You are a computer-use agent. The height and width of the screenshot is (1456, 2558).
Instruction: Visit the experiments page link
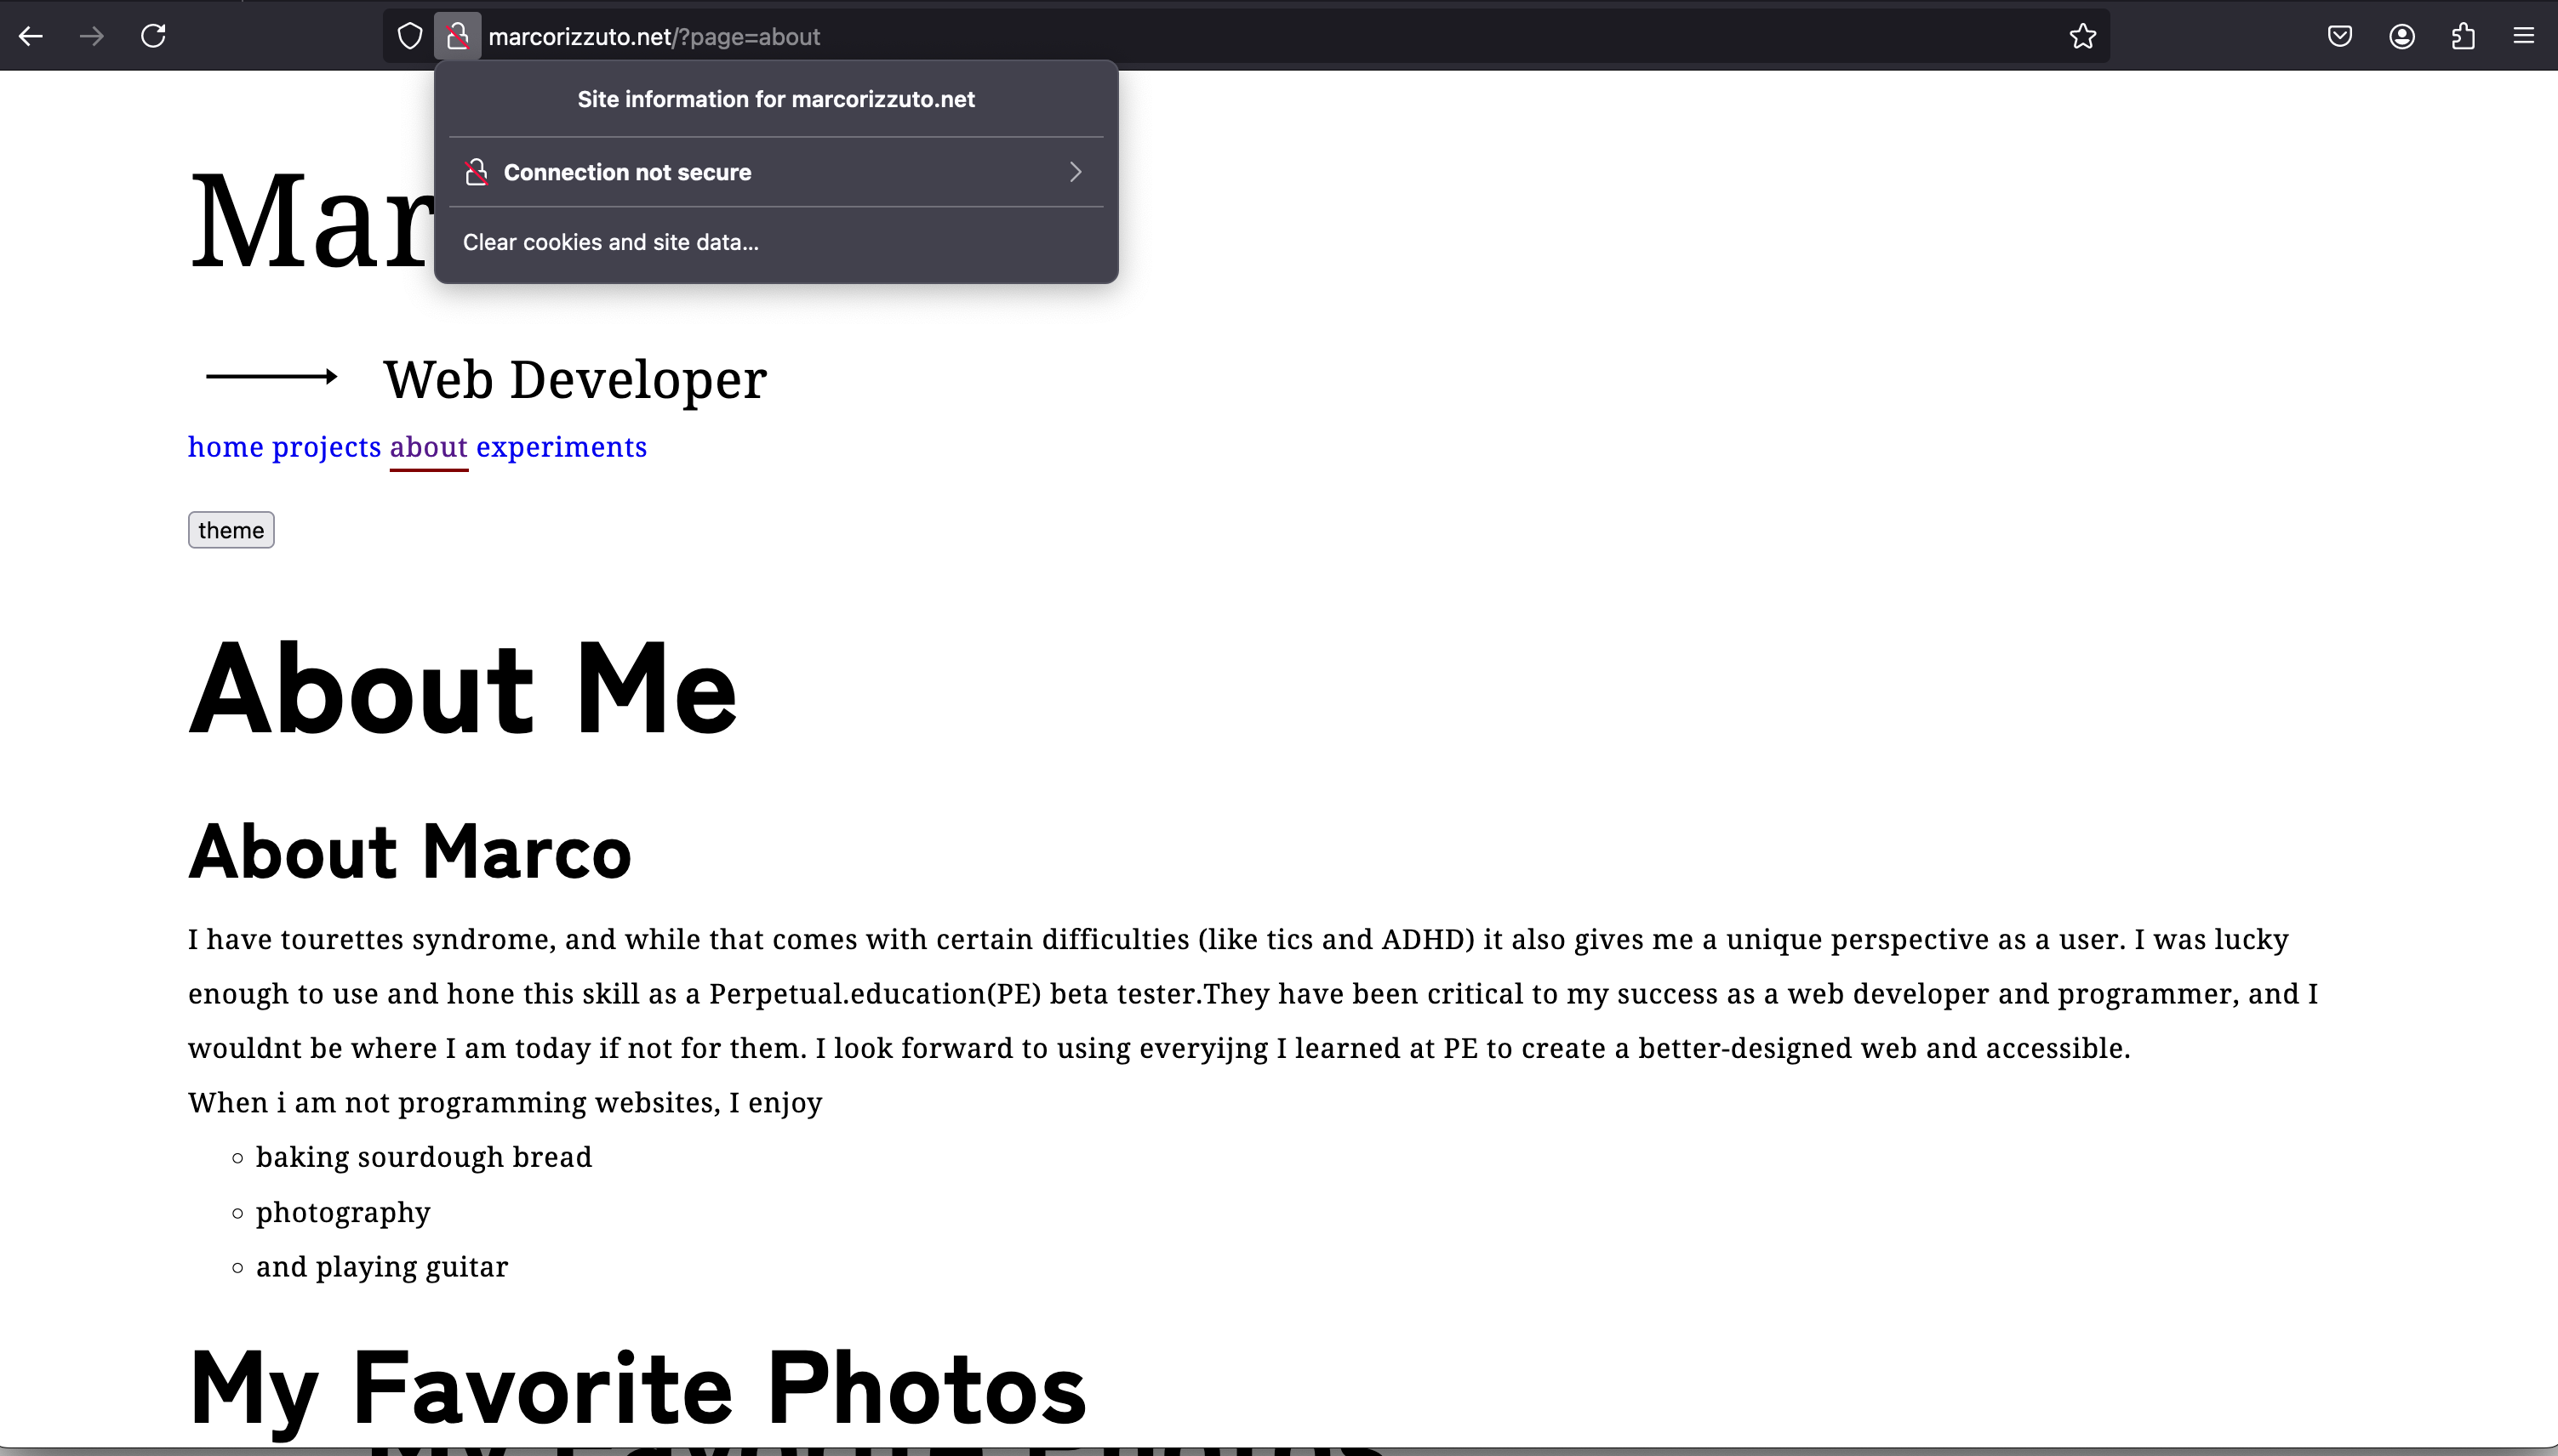point(562,447)
